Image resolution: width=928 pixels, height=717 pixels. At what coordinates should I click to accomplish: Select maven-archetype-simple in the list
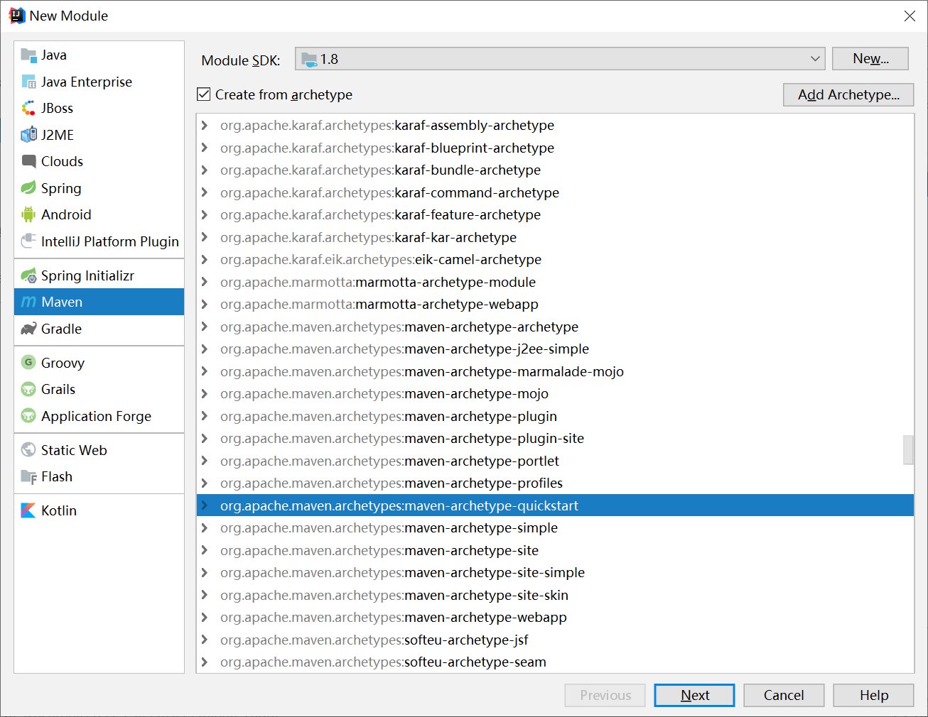[555, 527]
